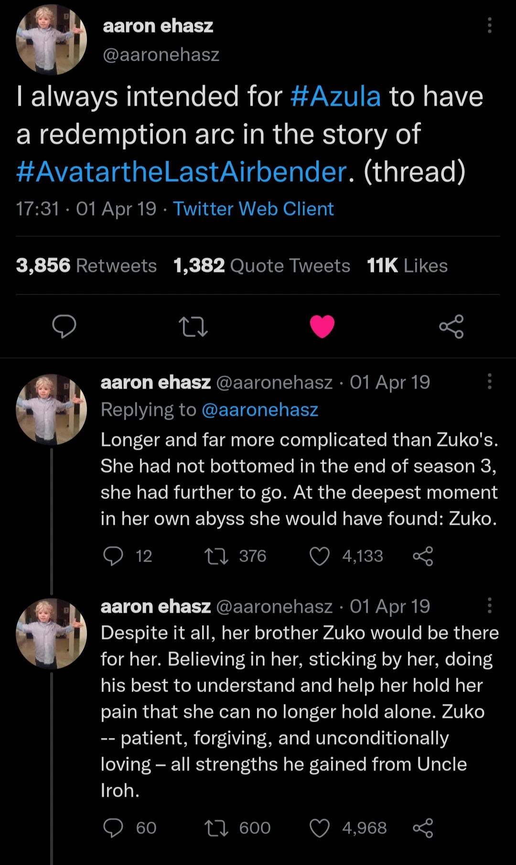Image resolution: width=516 pixels, height=865 pixels.
Task: Retweet the reply with 376 retweets
Action: (x=216, y=556)
